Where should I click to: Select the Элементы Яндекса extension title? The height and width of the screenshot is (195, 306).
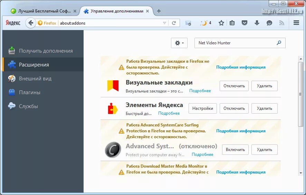(x=154, y=105)
